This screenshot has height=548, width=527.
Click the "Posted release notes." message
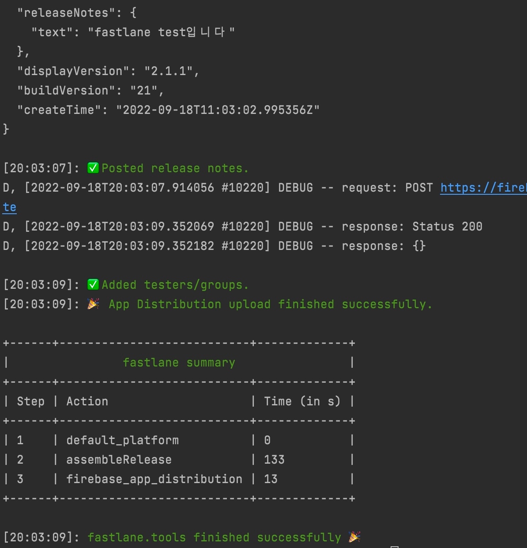point(175,168)
